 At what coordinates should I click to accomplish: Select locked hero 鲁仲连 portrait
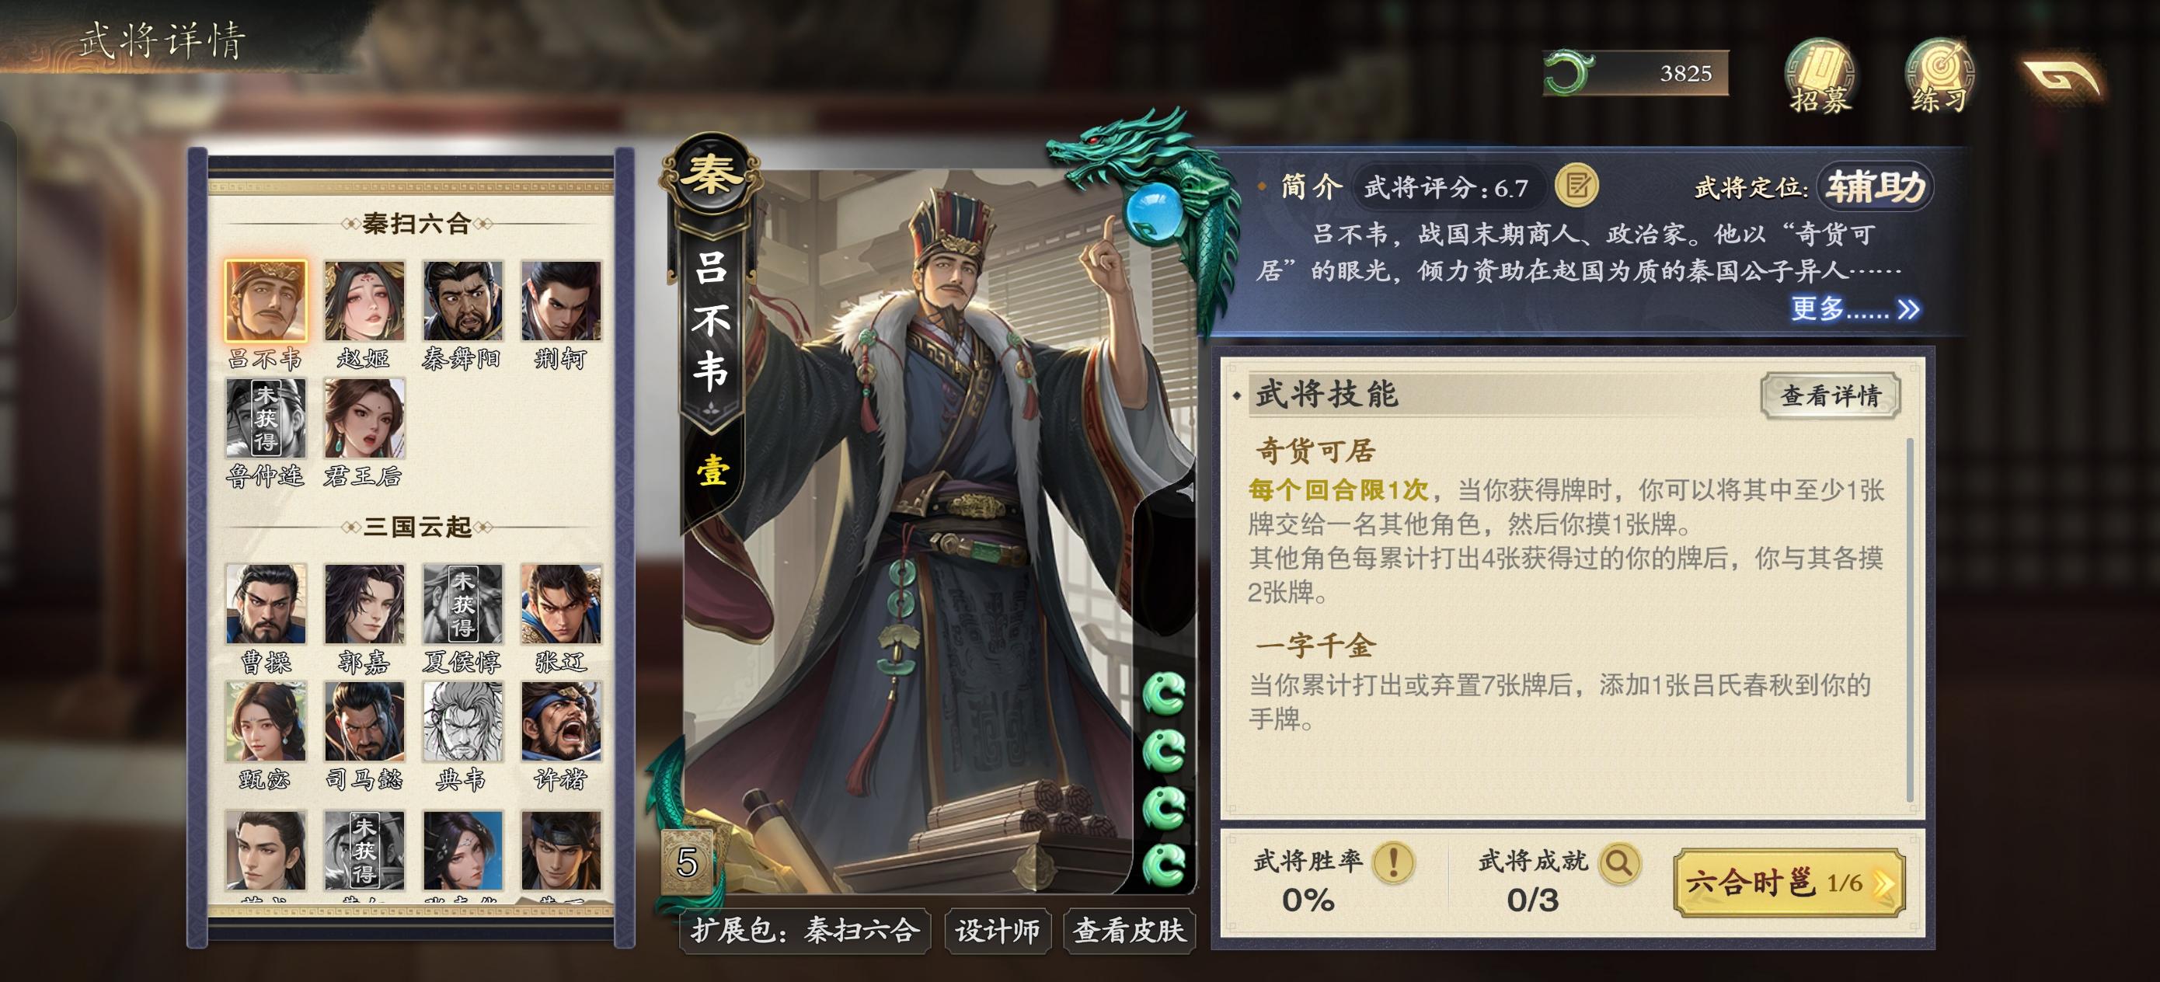(266, 418)
